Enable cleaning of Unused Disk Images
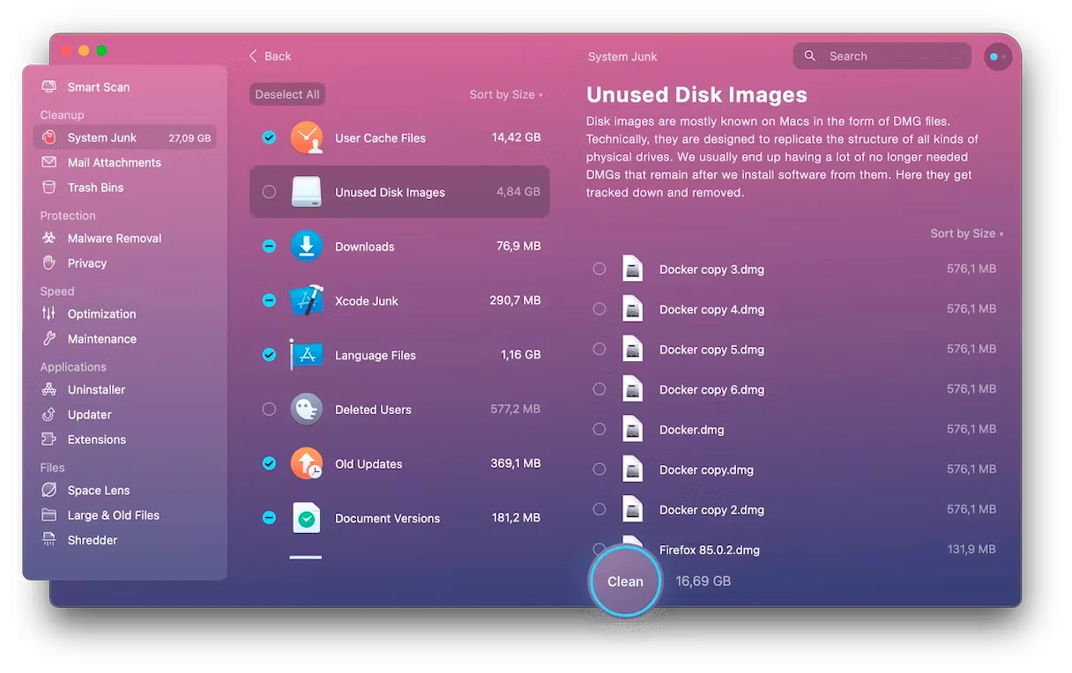 pos(268,191)
